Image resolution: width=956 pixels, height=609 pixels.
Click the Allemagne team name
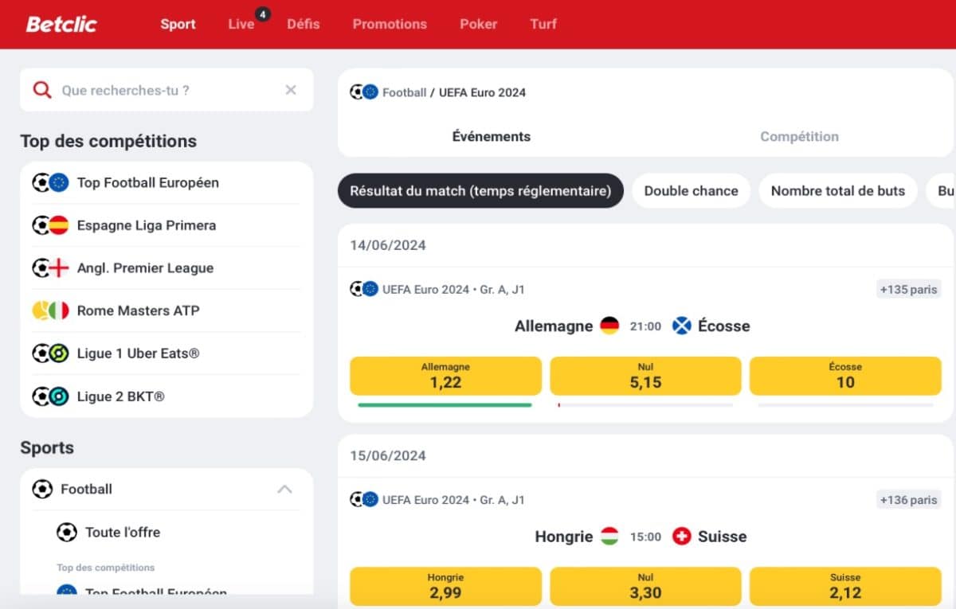pos(554,326)
